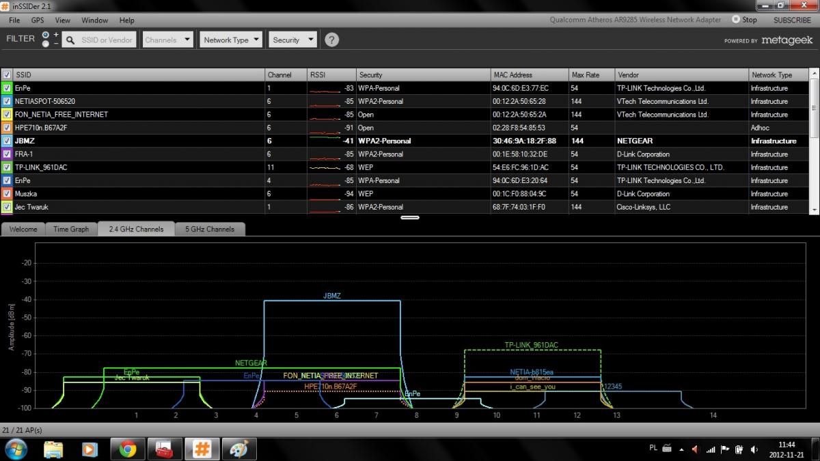
Task: Open Google Chrome from the taskbar
Action: click(127, 449)
